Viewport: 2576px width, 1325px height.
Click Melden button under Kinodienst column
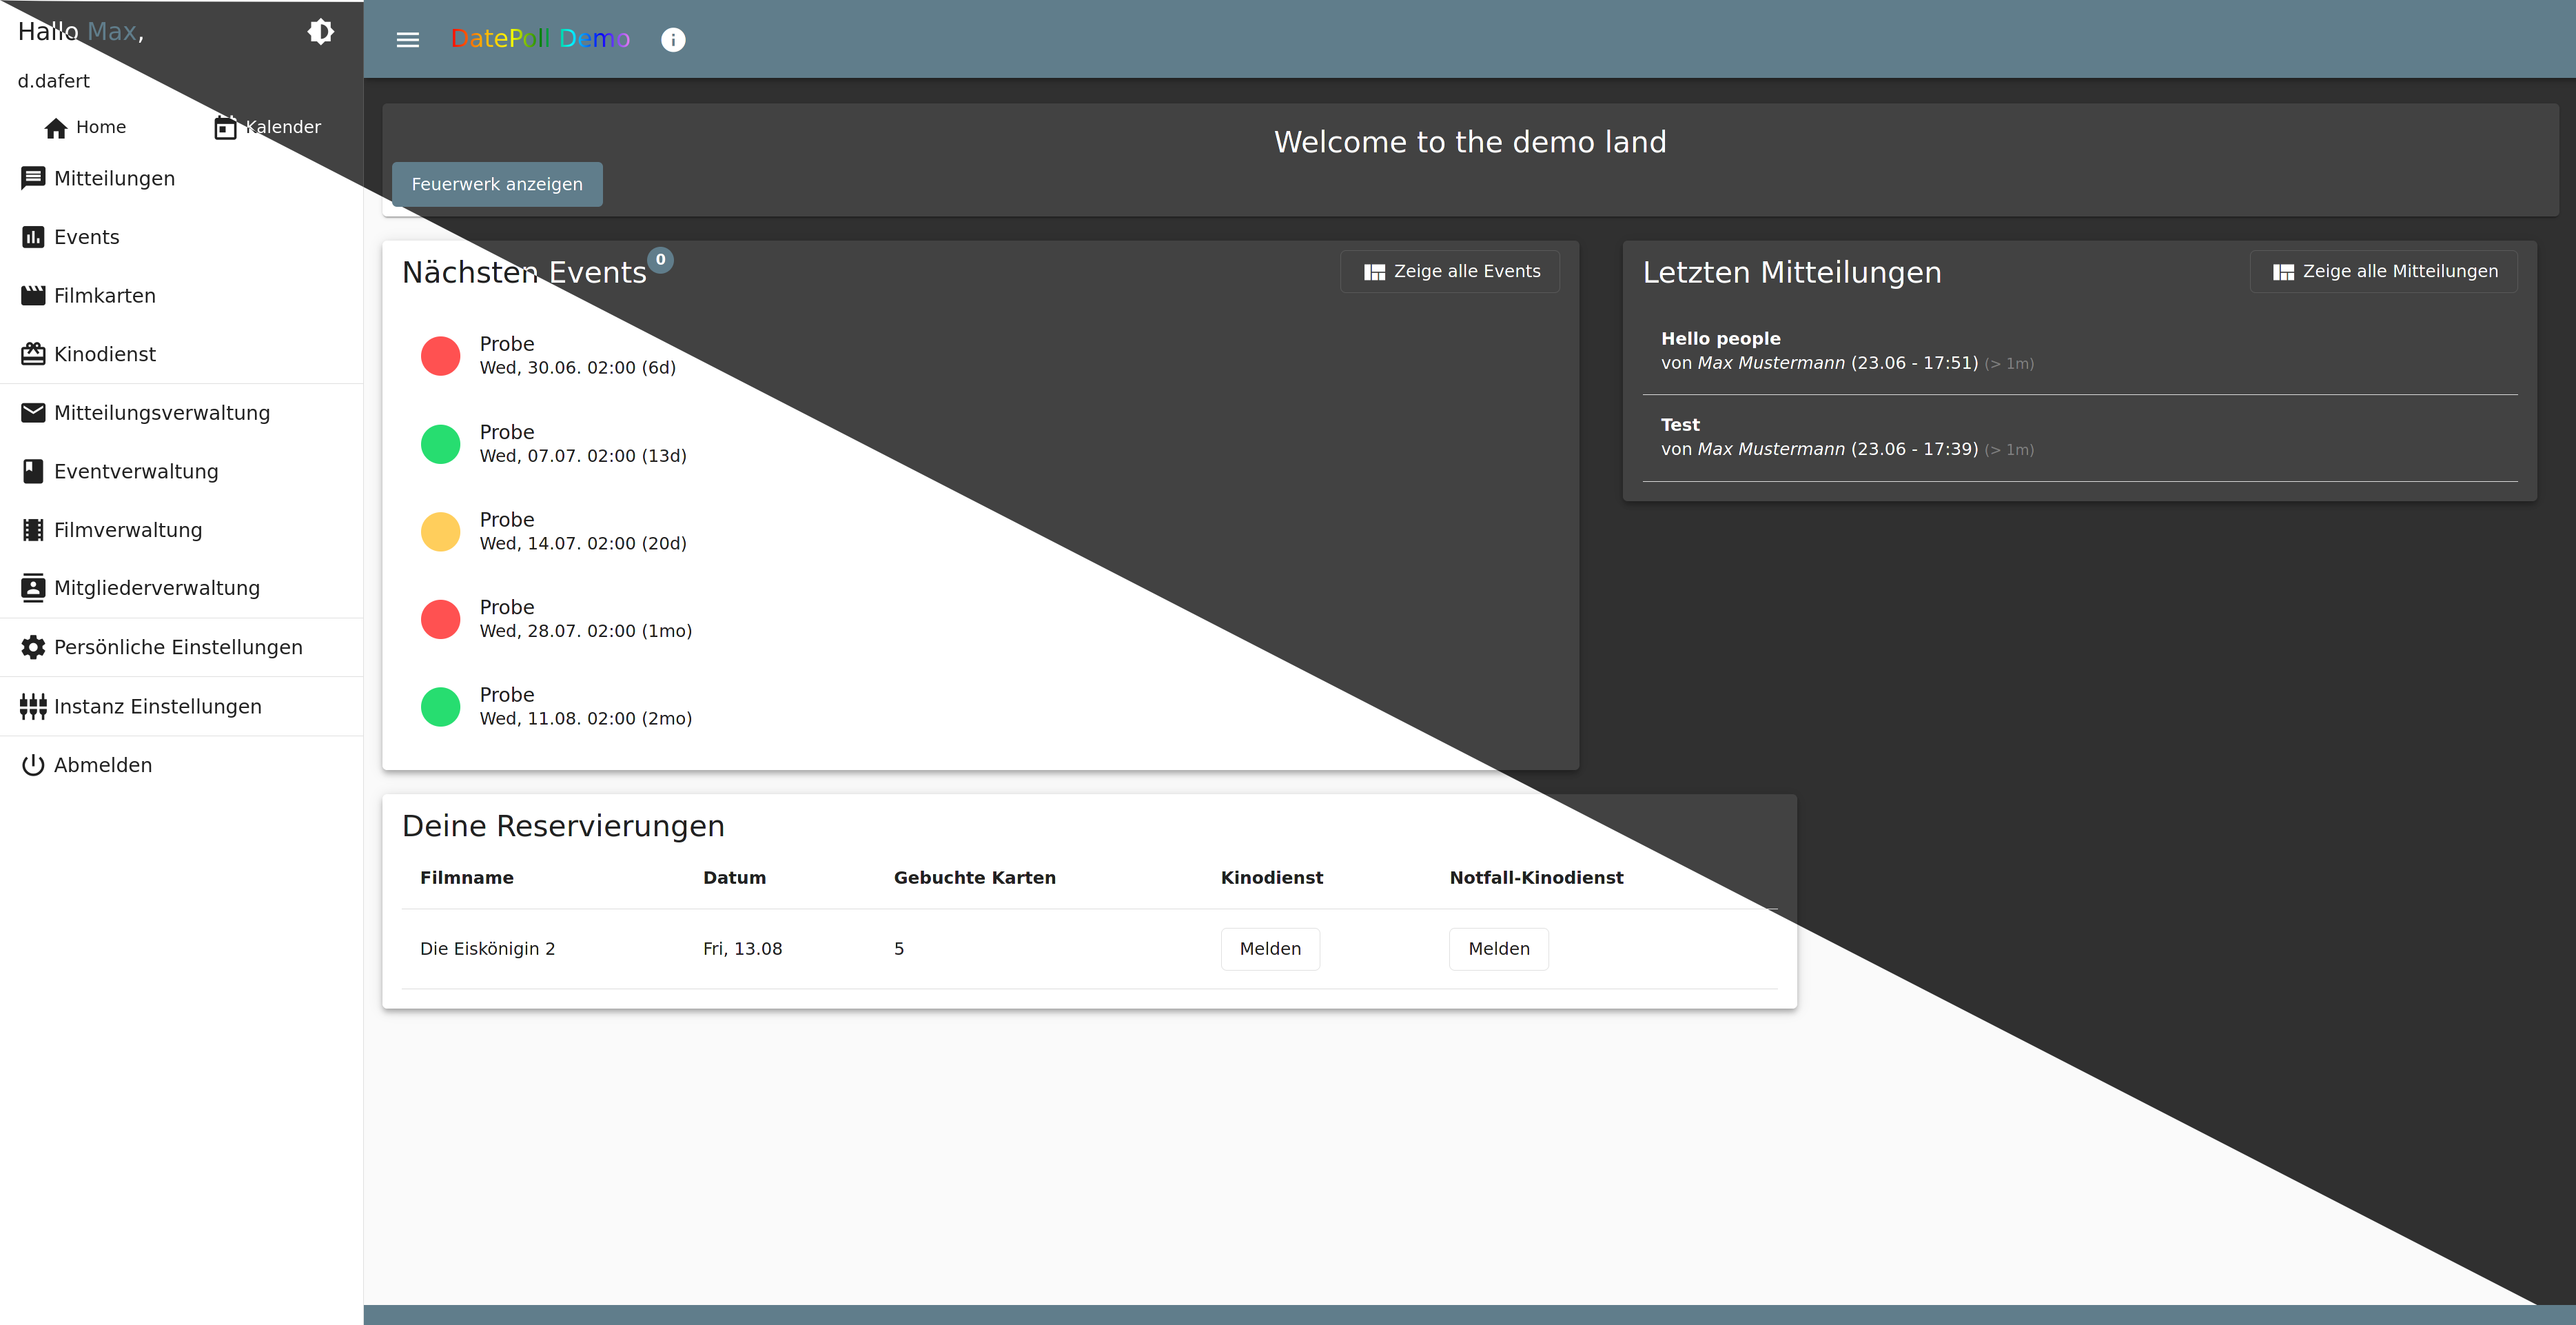(x=1270, y=949)
